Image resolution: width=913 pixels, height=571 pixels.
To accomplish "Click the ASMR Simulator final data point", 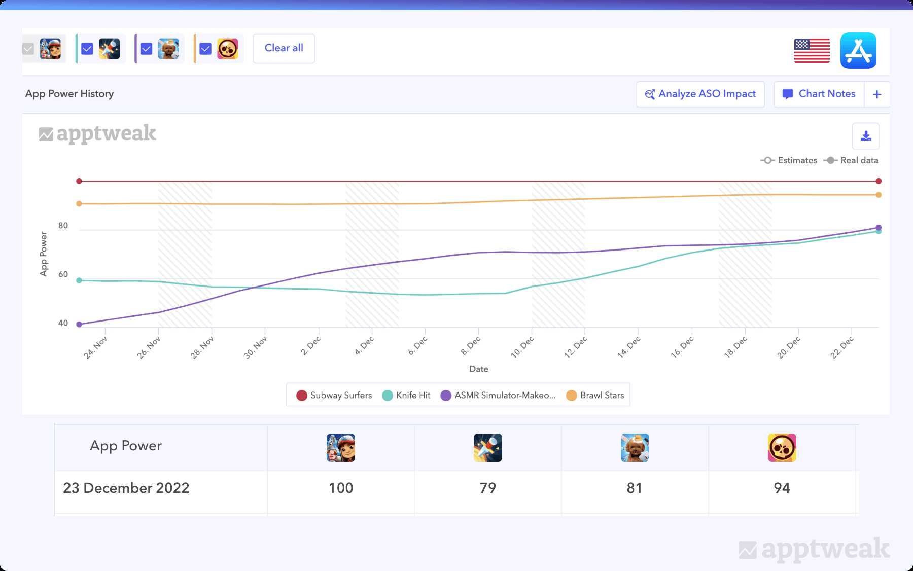I will coord(879,228).
